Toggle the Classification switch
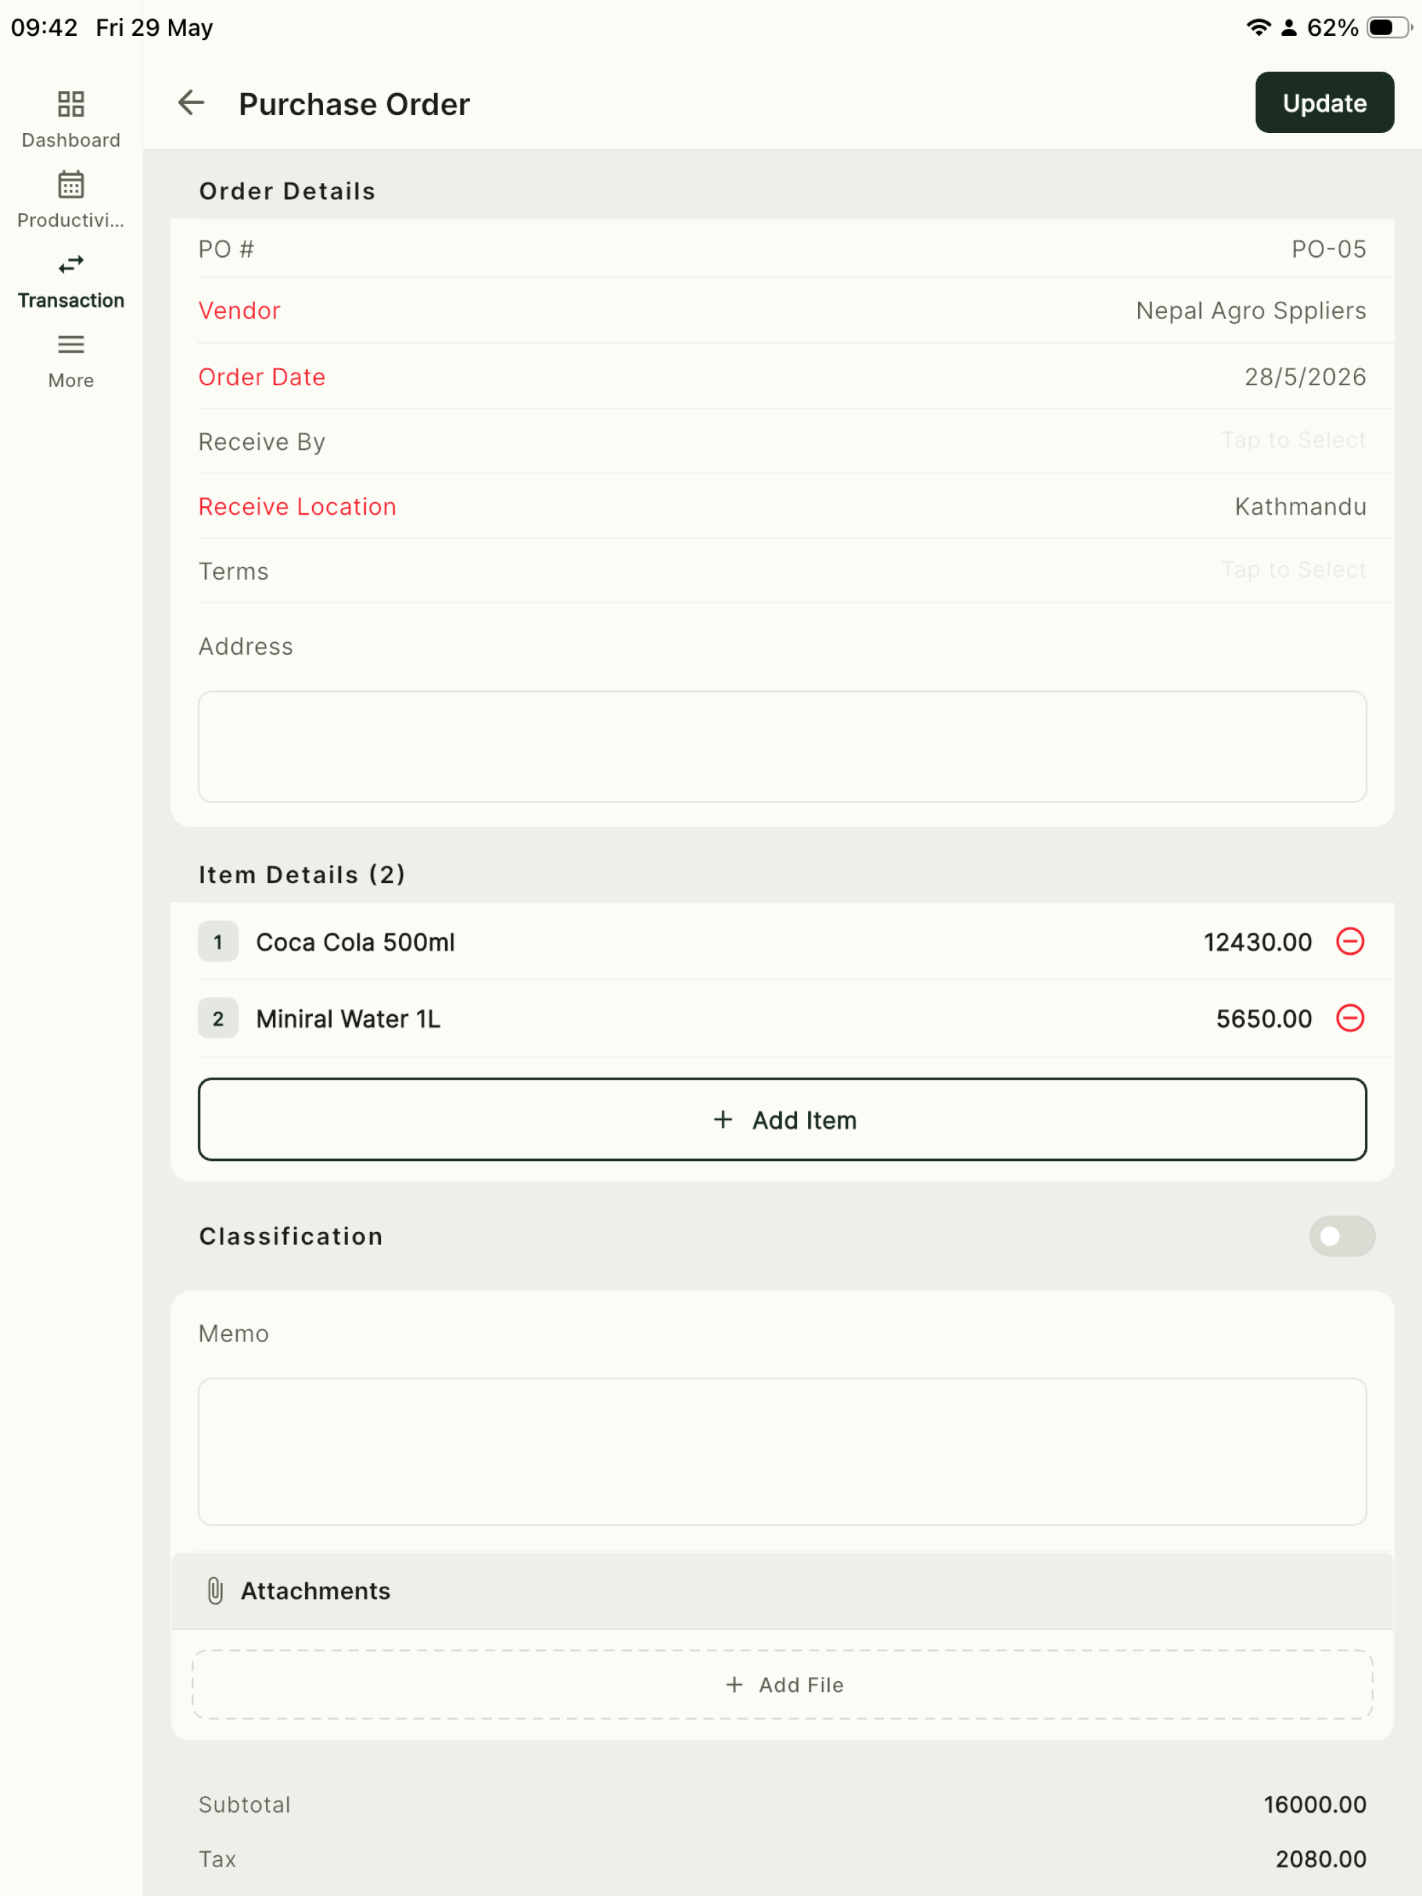 tap(1341, 1236)
